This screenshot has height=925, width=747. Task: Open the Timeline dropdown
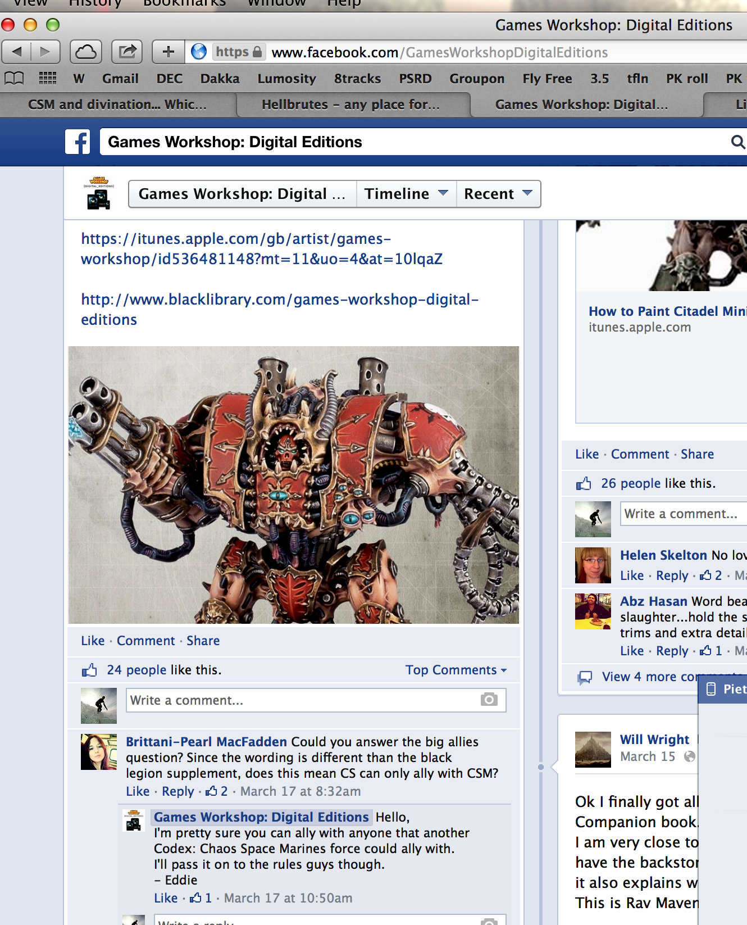[x=406, y=194]
